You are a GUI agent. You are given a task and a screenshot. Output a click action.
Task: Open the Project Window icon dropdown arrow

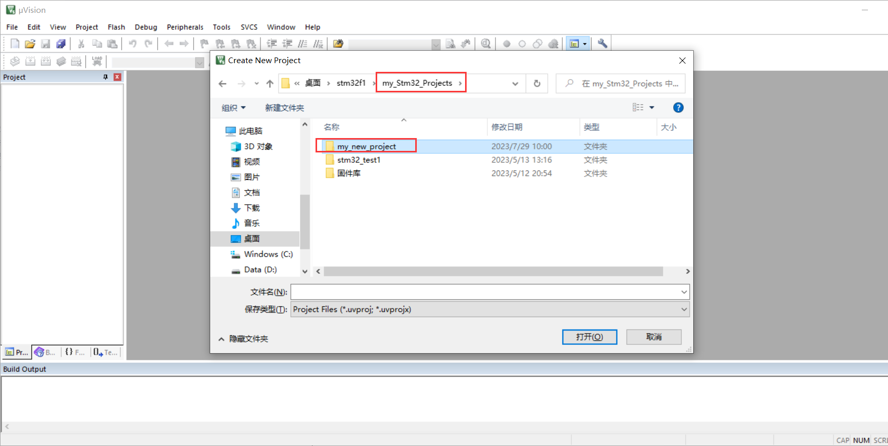[585, 44]
